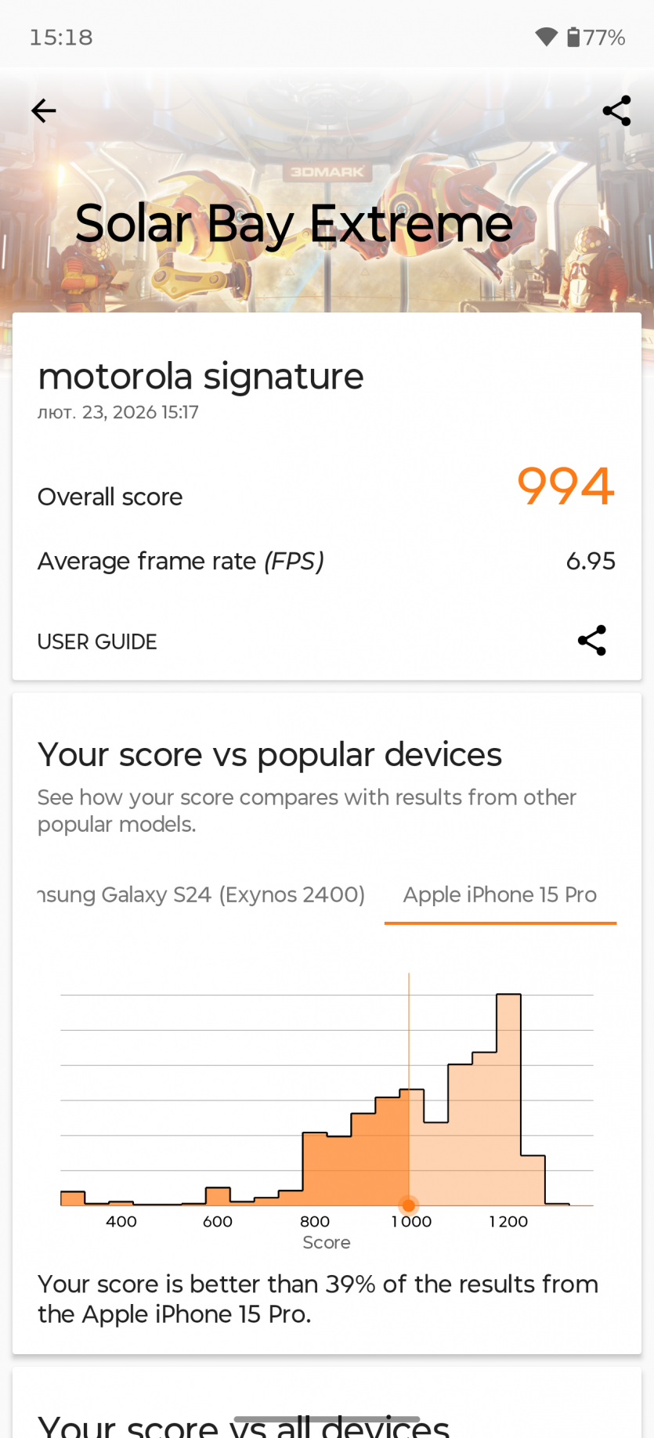
Task: Tap the back arrow icon
Action: click(44, 111)
